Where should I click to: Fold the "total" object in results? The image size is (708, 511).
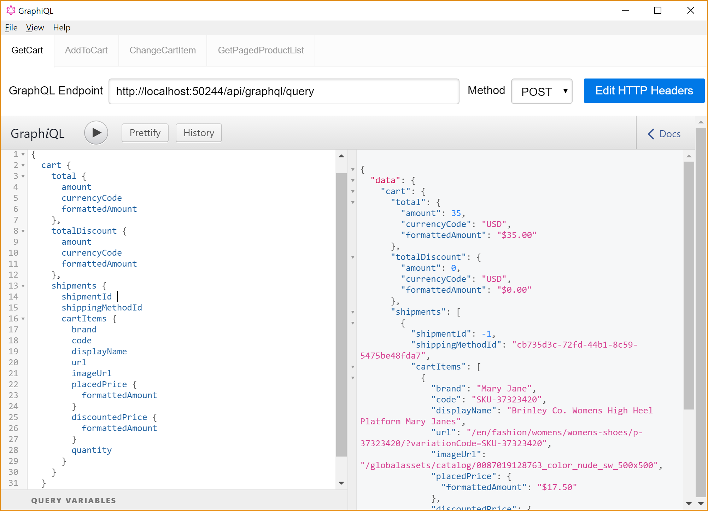point(353,203)
